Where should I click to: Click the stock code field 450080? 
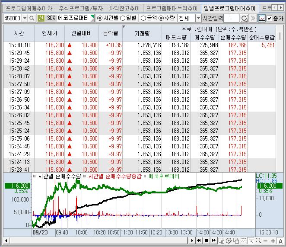(x=13, y=18)
